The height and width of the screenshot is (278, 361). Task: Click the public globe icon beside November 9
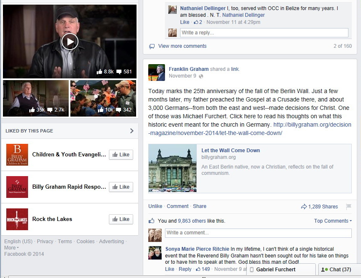click(x=201, y=76)
